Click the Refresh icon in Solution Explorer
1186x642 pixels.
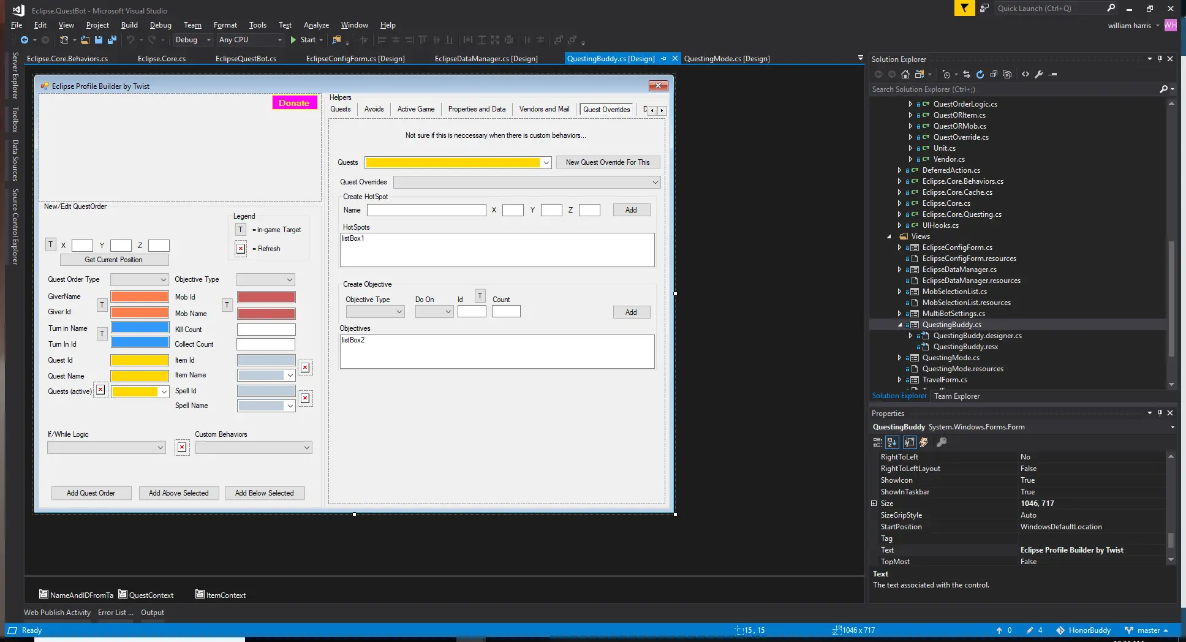tap(980, 74)
